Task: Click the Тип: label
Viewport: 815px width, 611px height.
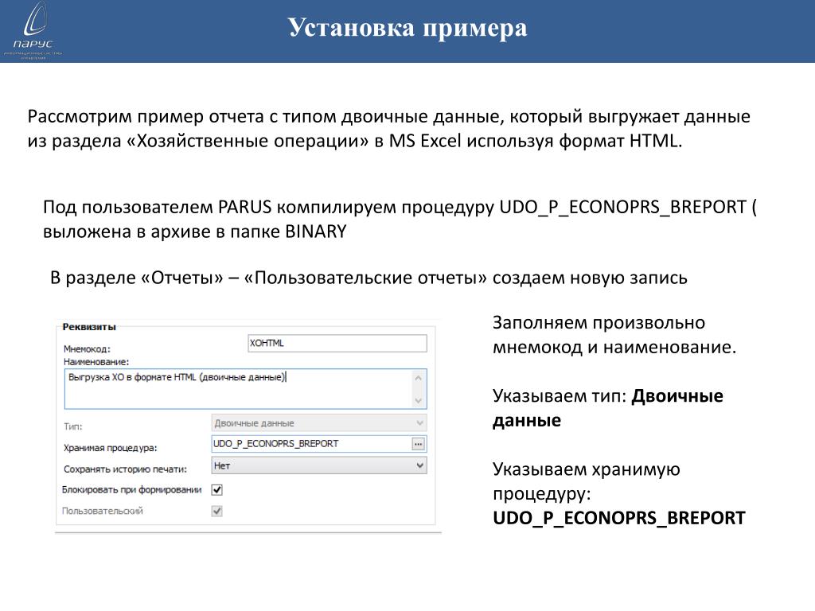Action: 72,426
